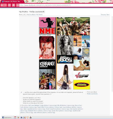Open the gifts box icon in bottom bar
This screenshot has width=113, height=119.
[x=18, y=118]
